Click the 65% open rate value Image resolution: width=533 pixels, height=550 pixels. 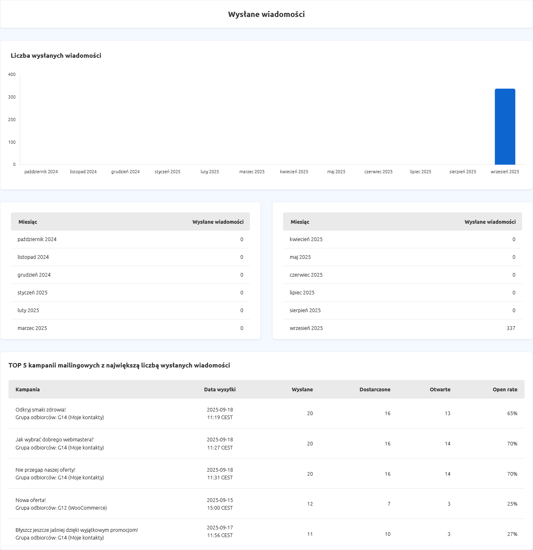pos(512,414)
